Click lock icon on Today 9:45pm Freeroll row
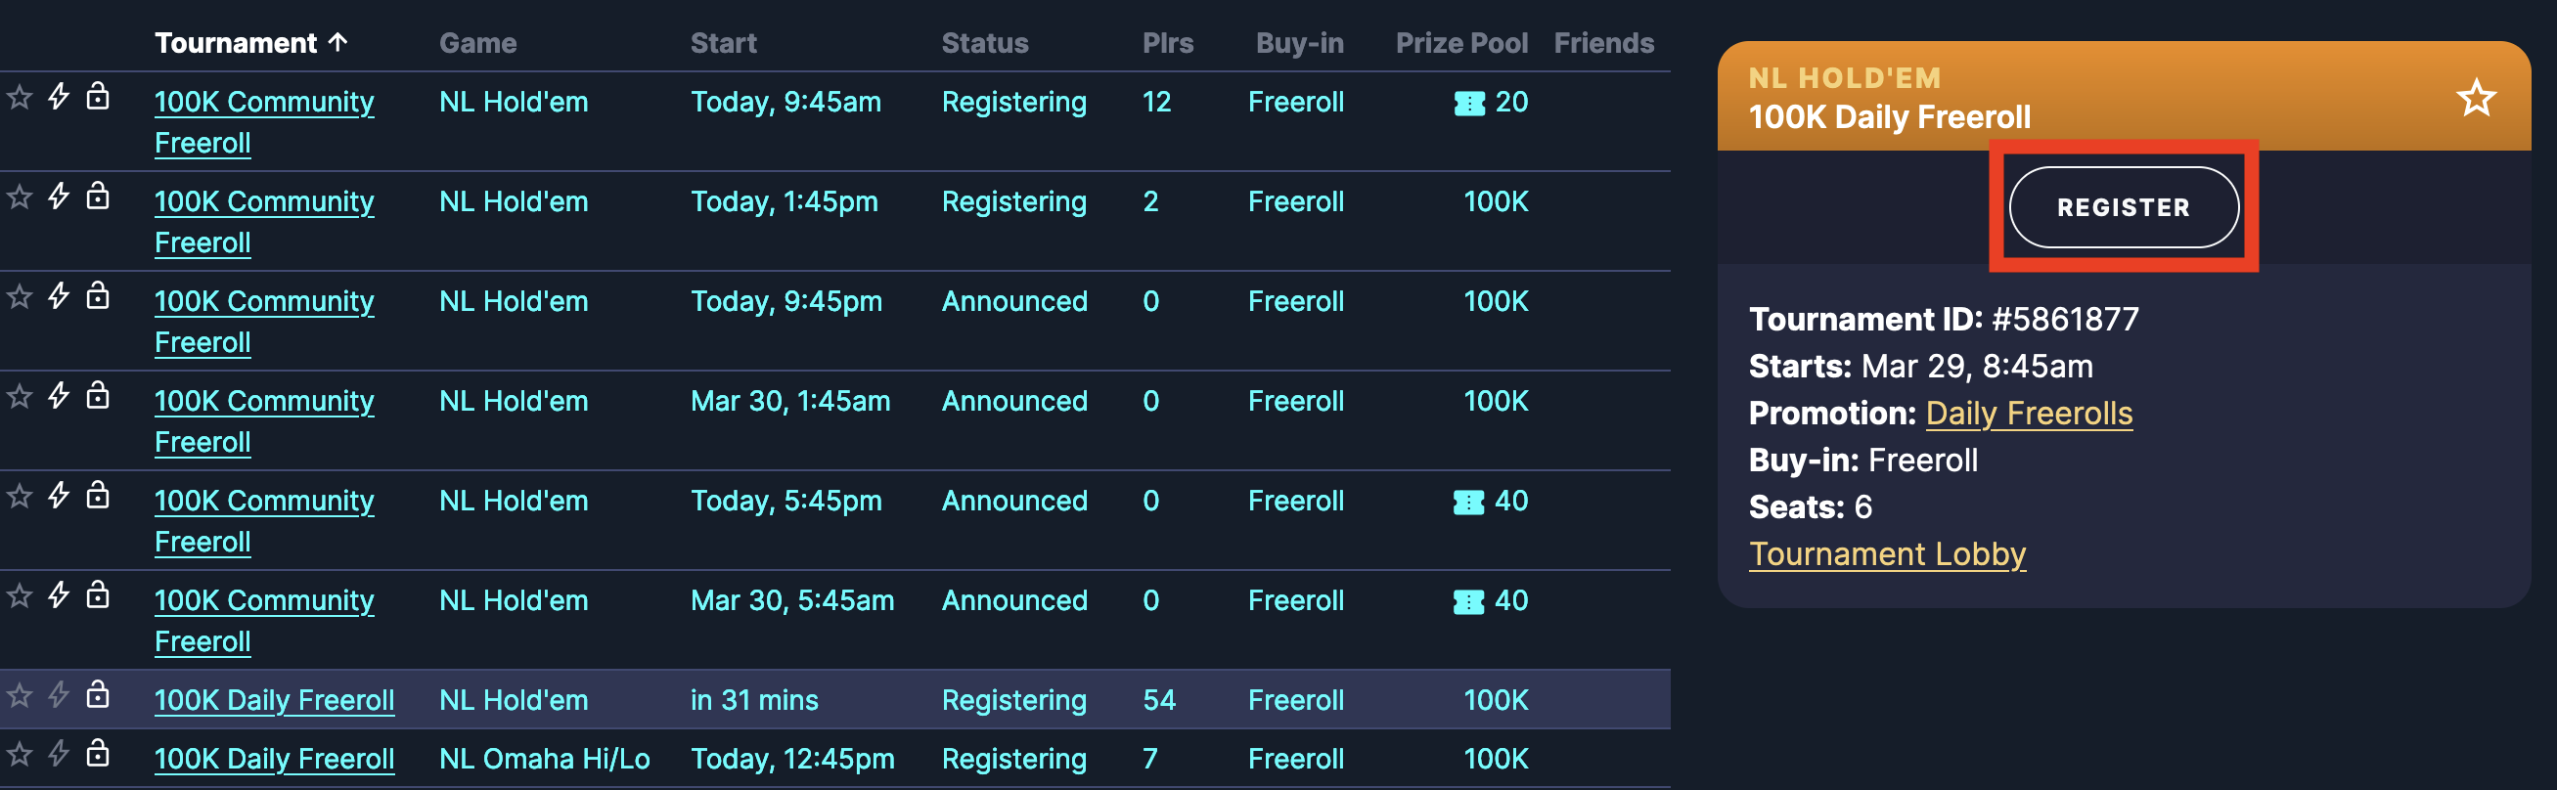Screen dimensions: 2557x790 [x=97, y=295]
